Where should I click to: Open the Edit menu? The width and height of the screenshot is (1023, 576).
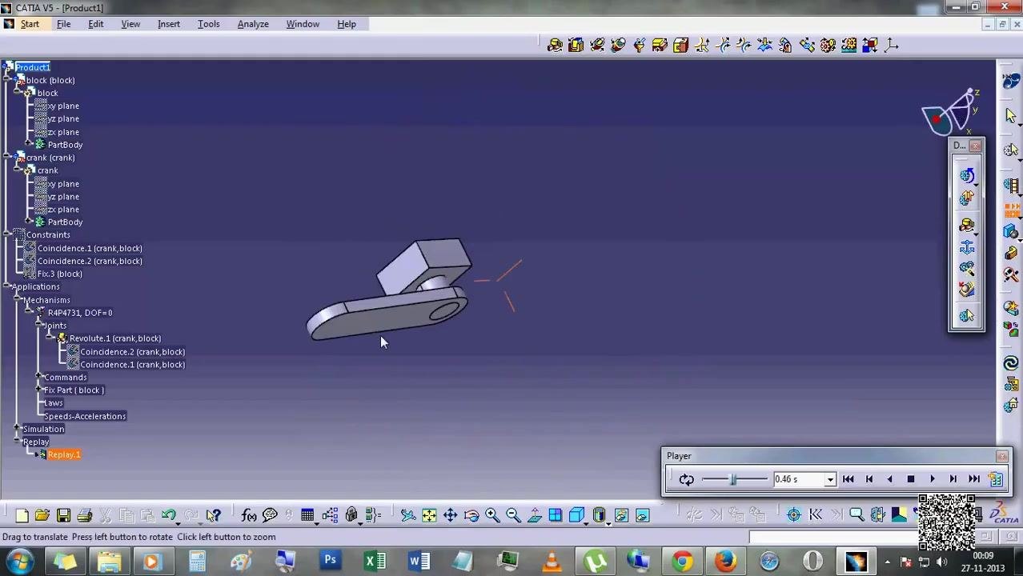coord(95,24)
